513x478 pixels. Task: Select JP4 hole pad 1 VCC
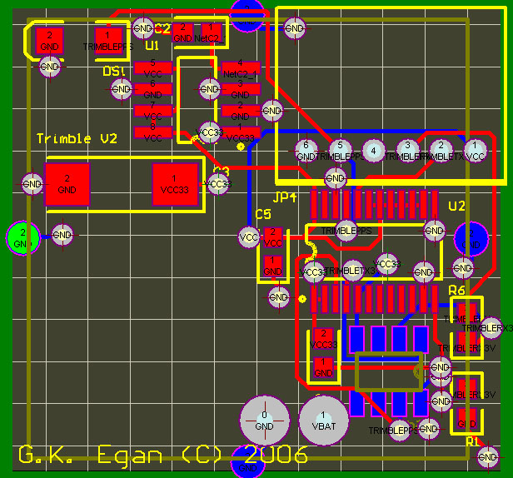475,151
